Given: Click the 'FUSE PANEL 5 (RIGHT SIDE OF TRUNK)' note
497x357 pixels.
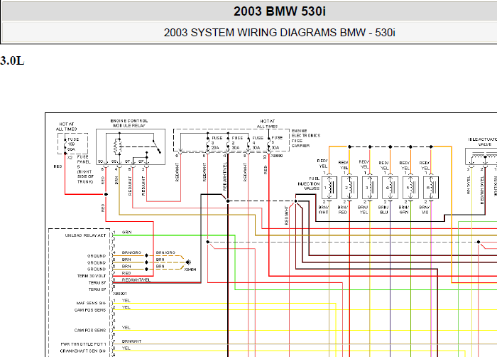Looking at the screenshot, I should [x=85, y=169].
